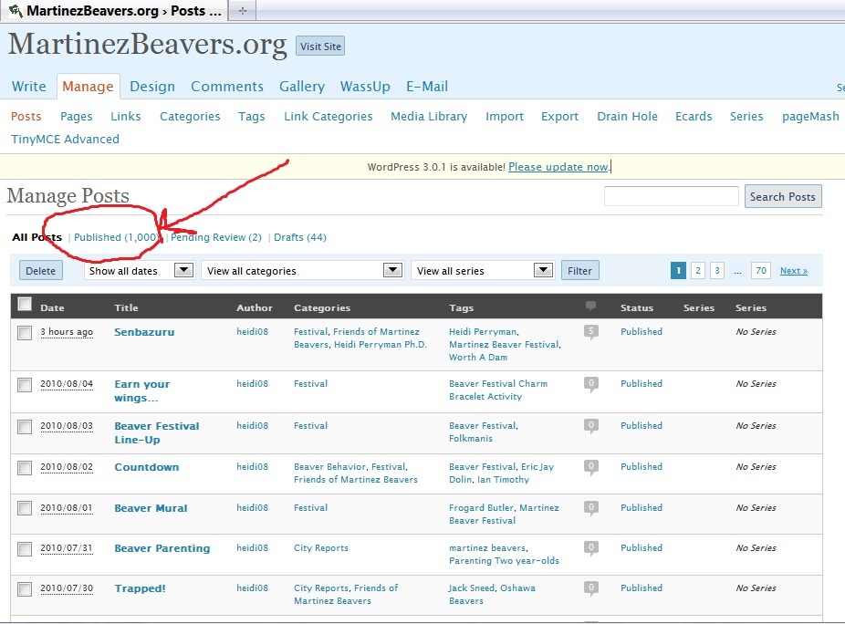Apply filters with the Filter button
The height and width of the screenshot is (624, 845).
(579, 271)
